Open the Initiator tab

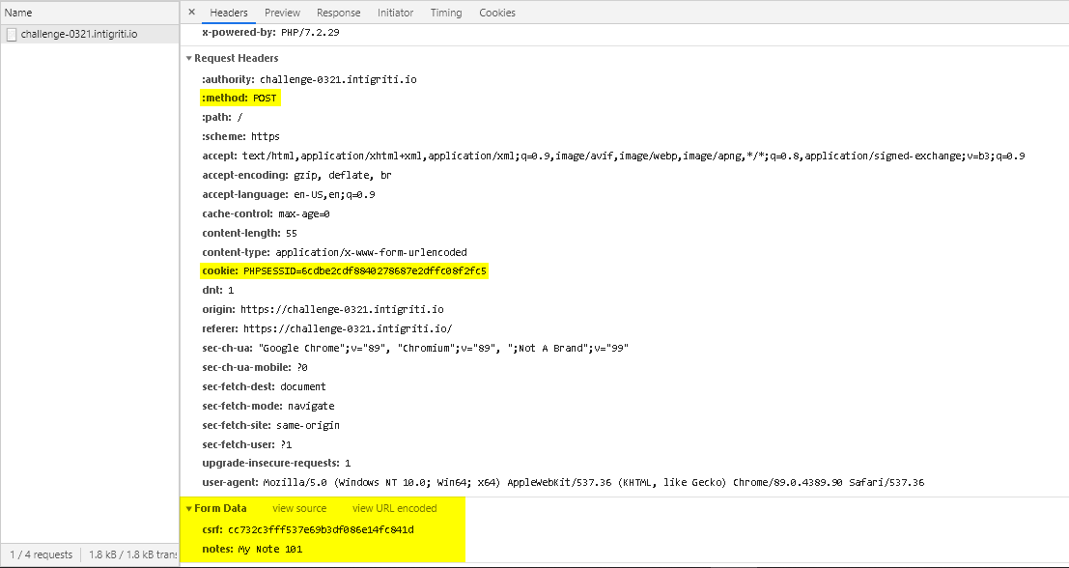pyautogui.click(x=395, y=13)
